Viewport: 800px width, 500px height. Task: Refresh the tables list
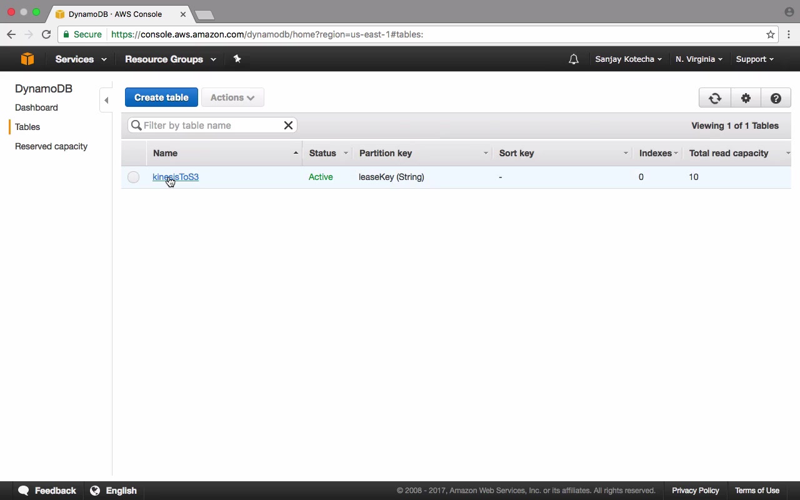click(x=715, y=98)
